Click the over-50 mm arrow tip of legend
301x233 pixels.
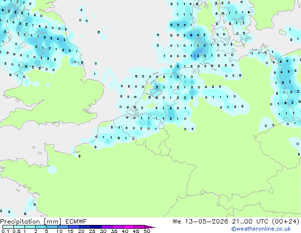coord(150,227)
